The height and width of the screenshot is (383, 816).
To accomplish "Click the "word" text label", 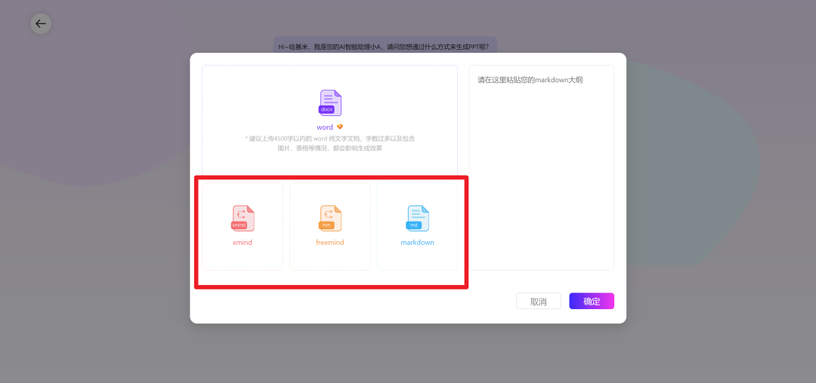I will (x=325, y=127).
